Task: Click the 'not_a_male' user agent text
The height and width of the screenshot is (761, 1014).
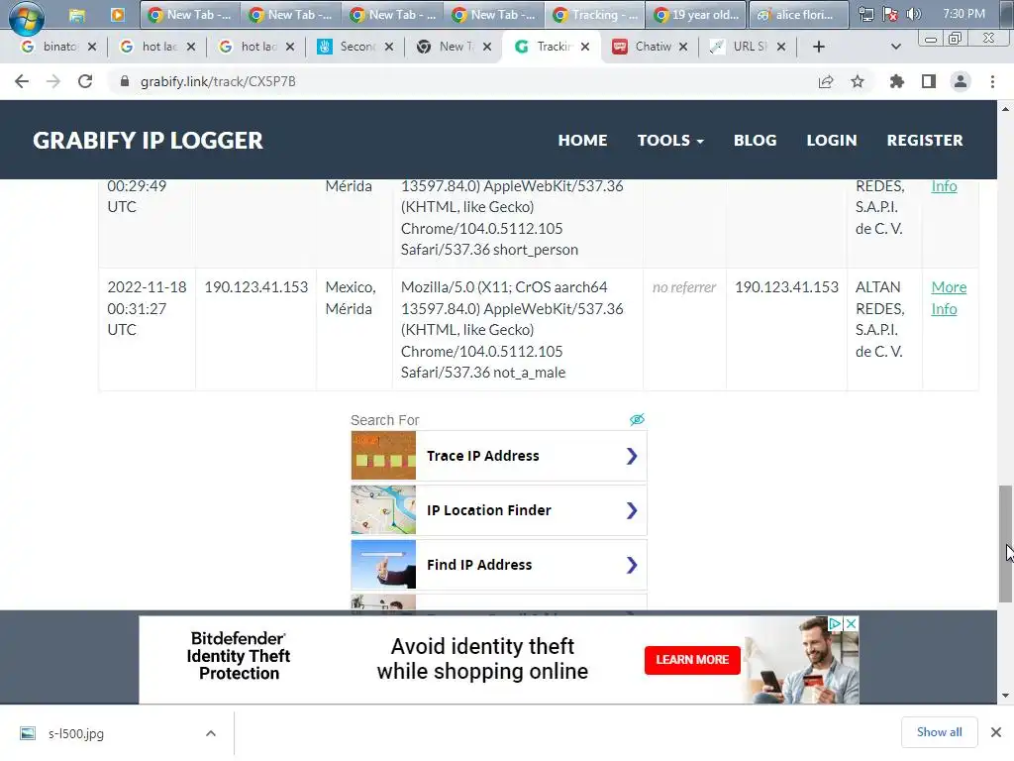Action: (x=529, y=373)
